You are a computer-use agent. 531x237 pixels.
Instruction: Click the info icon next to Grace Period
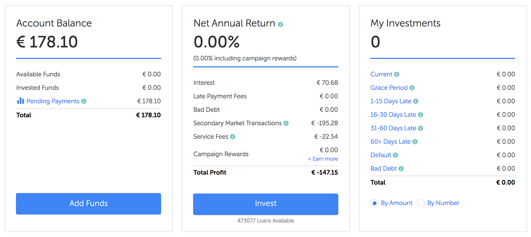pyautogui.click(x=412, y=88)
